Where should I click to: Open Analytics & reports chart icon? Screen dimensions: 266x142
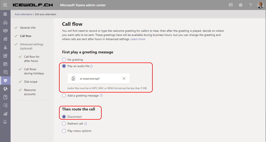(5, 114)
